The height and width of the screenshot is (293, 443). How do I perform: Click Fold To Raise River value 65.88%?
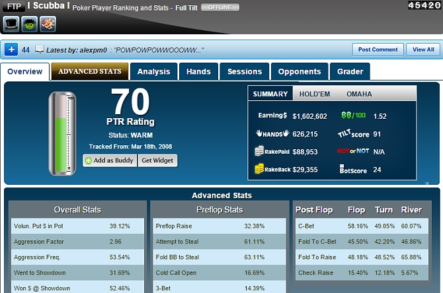click(411, 257)
